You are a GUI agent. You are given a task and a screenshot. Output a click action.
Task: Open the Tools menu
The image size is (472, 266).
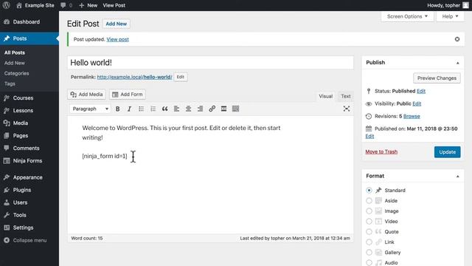pyautogui.click(x=29, y=215)
